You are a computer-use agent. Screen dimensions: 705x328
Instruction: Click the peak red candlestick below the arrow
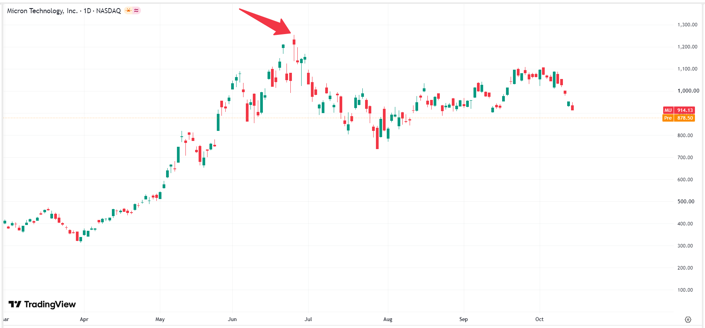[x=294, y=43]
